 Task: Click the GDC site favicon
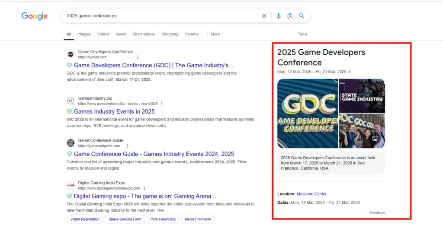click(x=71, y=54)
